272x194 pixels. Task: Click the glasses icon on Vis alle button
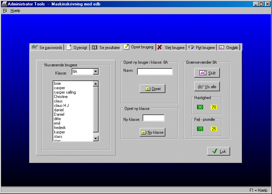[x=201, y=86]
